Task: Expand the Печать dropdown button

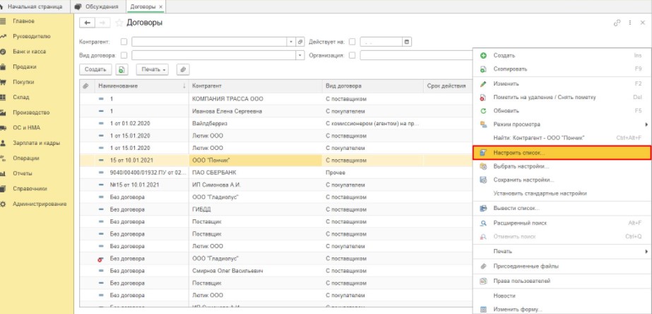Action: coord(153,69)
